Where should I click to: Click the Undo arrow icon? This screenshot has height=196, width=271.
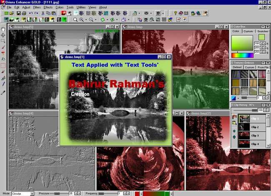[31, 13]
